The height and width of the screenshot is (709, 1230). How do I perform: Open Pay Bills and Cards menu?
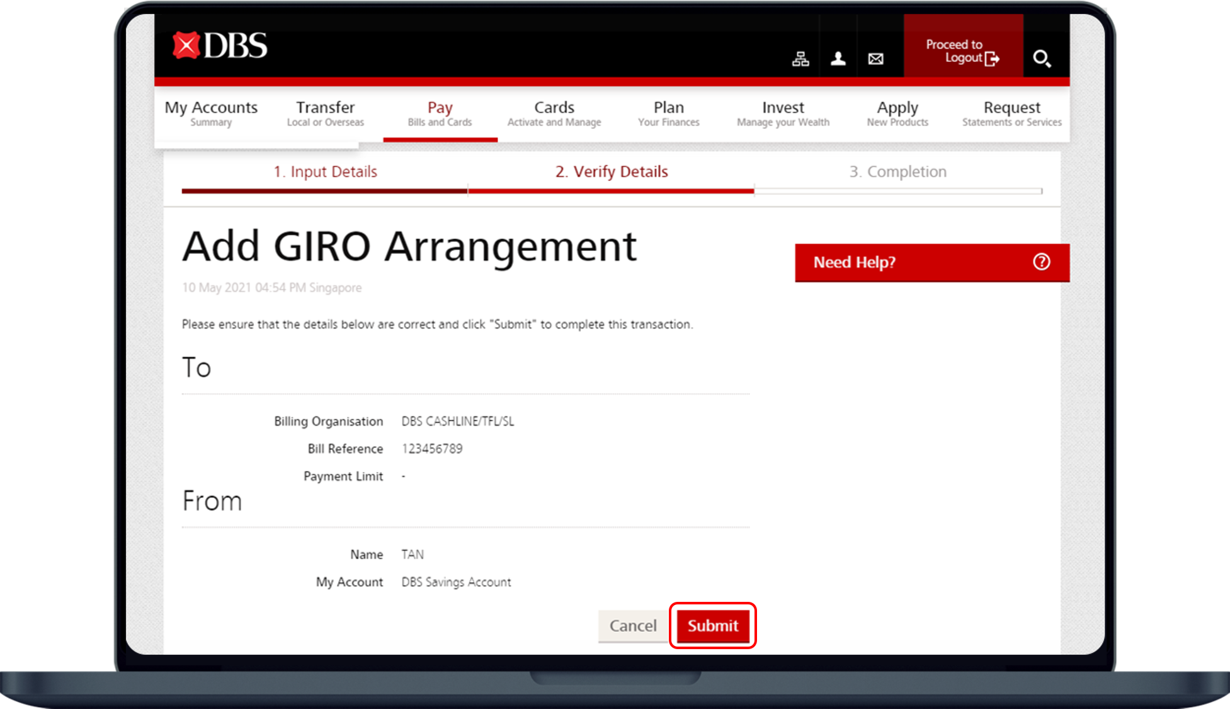(440, 113)
